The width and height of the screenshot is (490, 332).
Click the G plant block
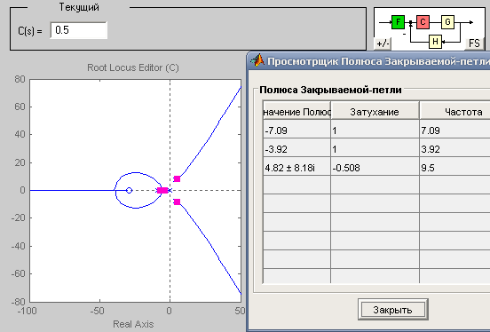click(447, 22)
